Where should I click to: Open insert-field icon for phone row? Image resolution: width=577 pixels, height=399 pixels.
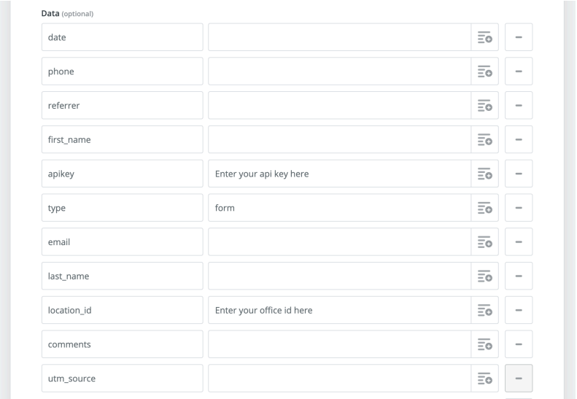coord(484,71)
